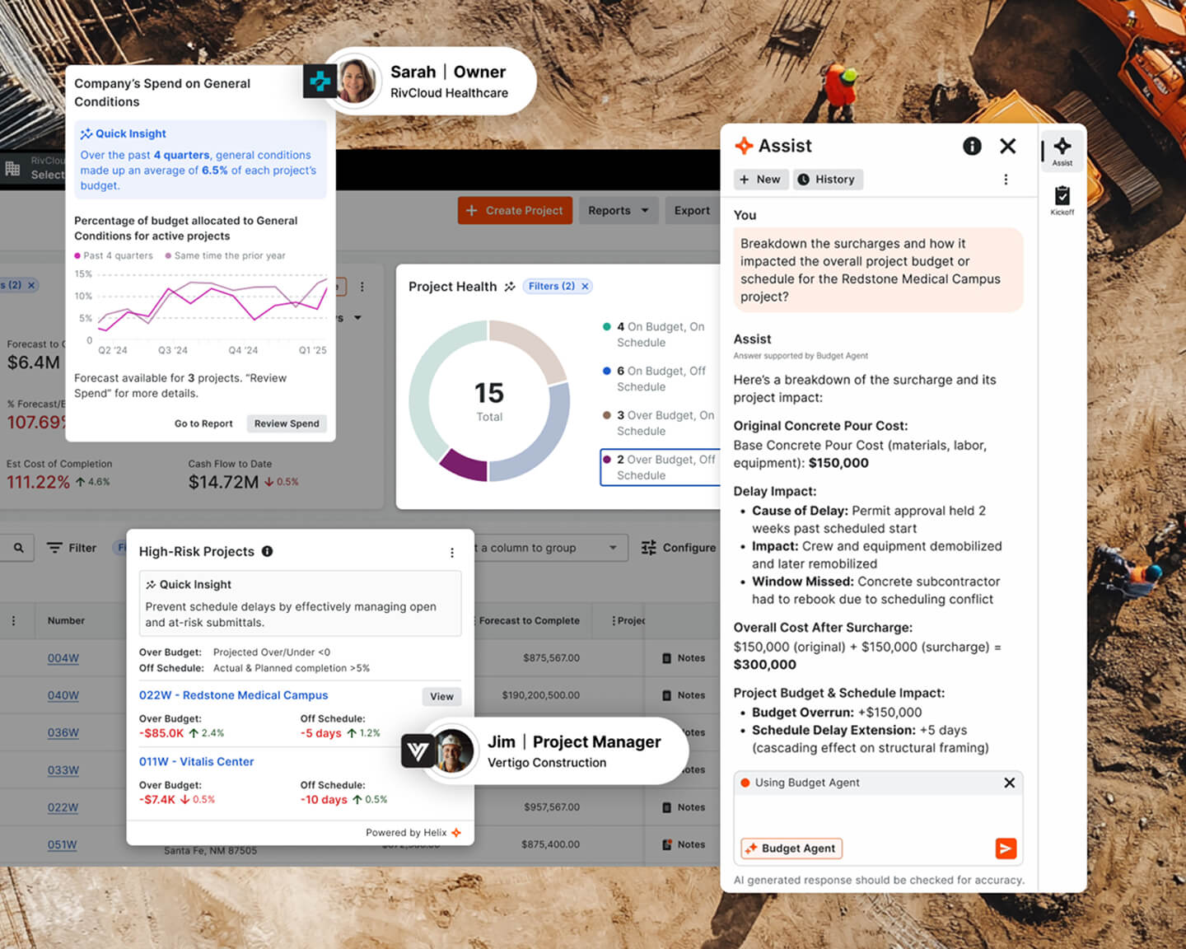Click the info icon in the Assist header

(x=972, y=146)
